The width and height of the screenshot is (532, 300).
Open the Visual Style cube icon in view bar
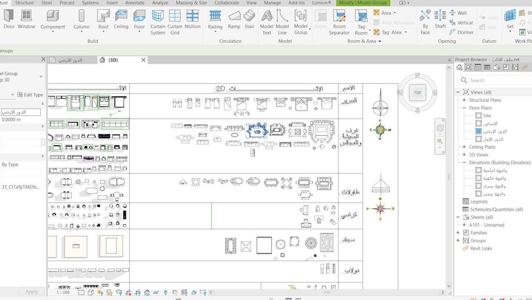tap(90, 292)
